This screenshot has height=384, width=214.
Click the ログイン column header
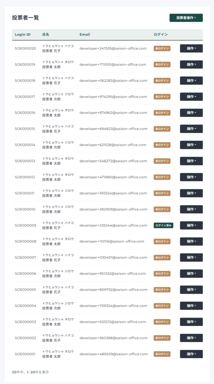tap(161, 34)
